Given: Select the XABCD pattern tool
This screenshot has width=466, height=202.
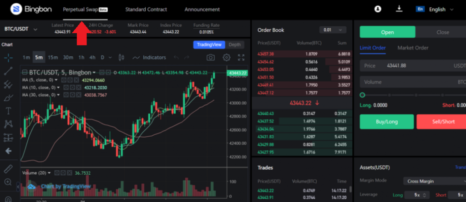Looking at the screenshot, I should point(8,124).
